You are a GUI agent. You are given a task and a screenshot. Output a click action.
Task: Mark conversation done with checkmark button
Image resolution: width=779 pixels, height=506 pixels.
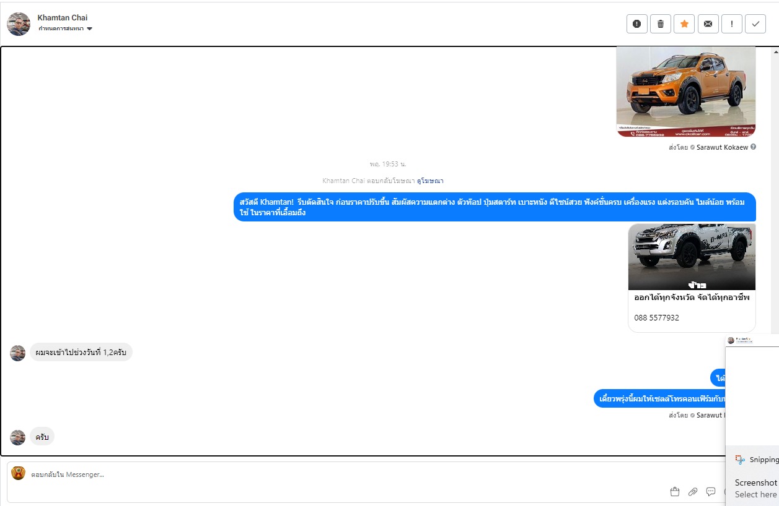point(755,24)
